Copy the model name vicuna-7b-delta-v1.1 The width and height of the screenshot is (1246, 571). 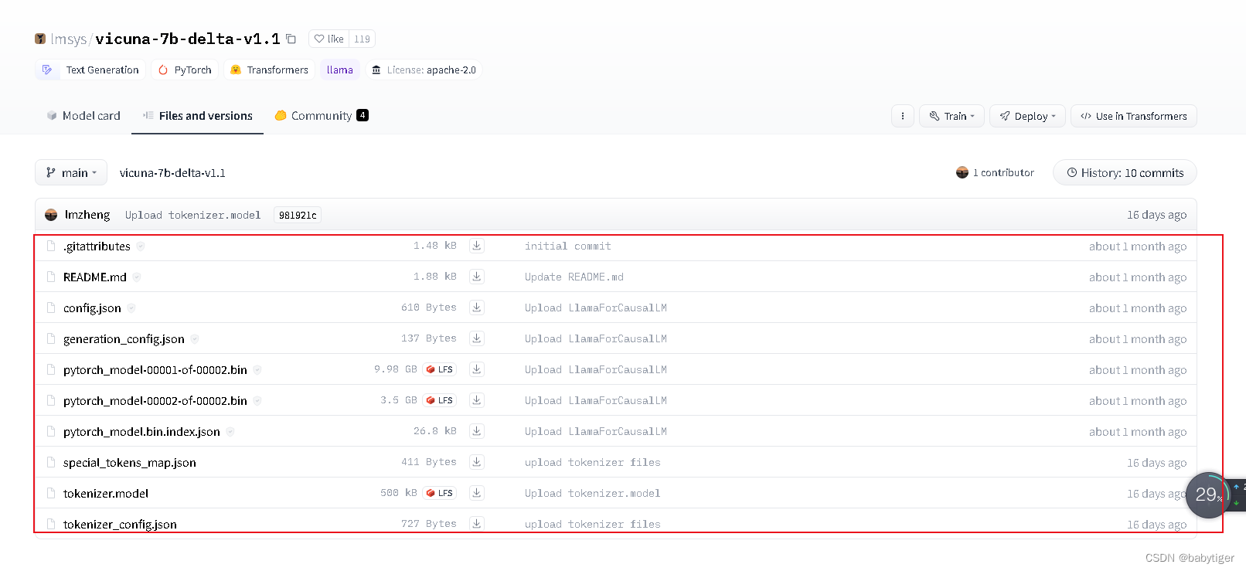pyautogui.click(x=291, y=39)
